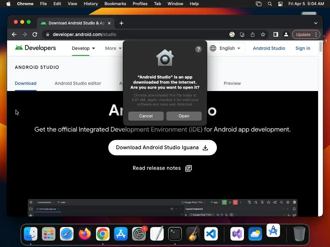This screenshot has height=247, width=330.
Task: Open the File menu
Action: 44,4
